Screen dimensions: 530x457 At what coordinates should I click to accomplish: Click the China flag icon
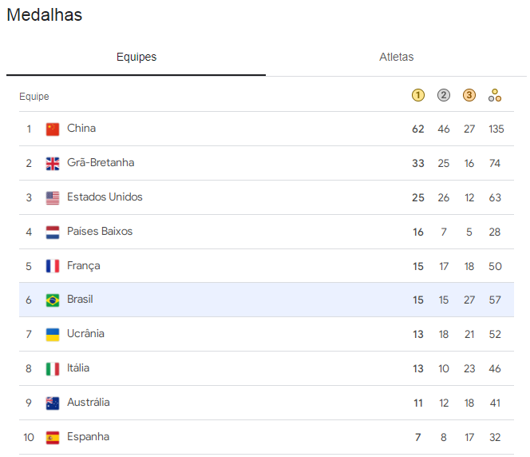pos(53,129)
